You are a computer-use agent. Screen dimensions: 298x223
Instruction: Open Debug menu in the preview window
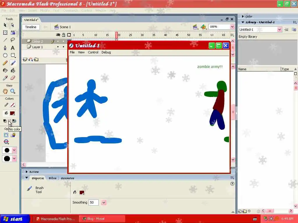106,52
